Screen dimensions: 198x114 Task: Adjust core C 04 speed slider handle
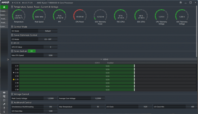[134, 76]
